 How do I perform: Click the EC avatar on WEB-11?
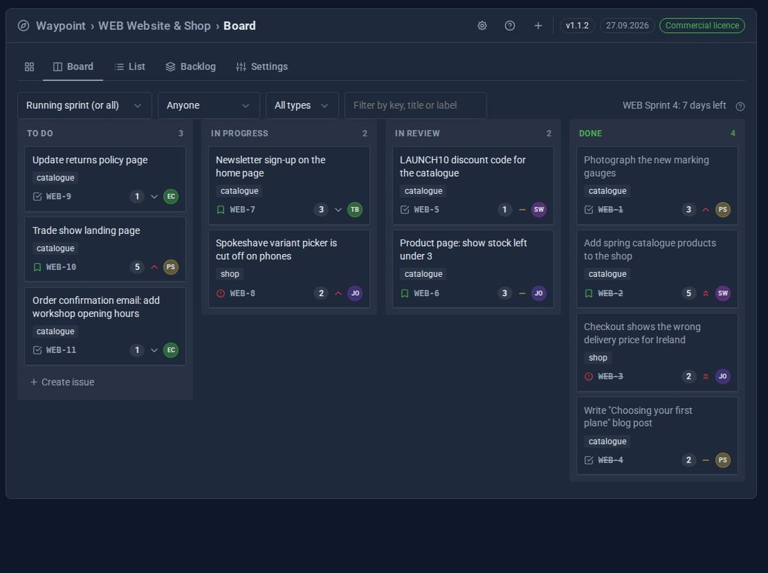click(171, 350)
